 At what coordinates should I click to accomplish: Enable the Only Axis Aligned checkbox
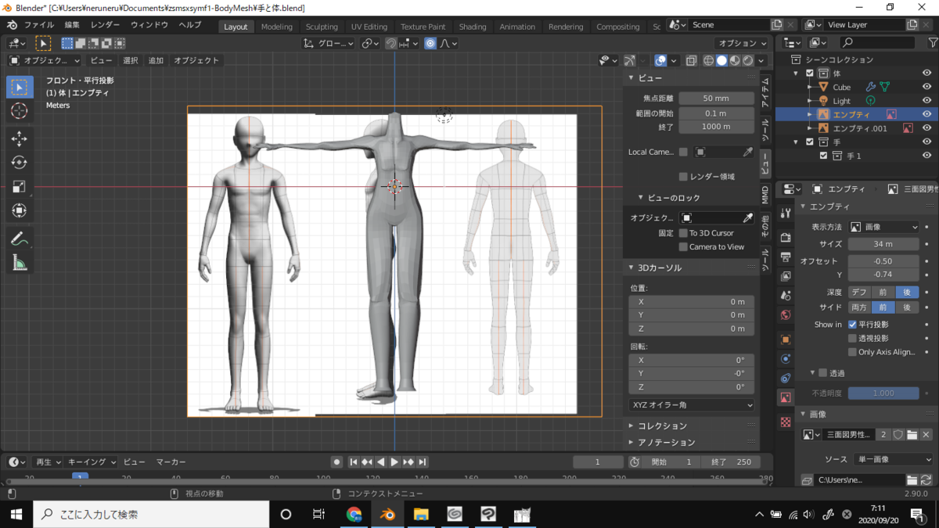852,352
